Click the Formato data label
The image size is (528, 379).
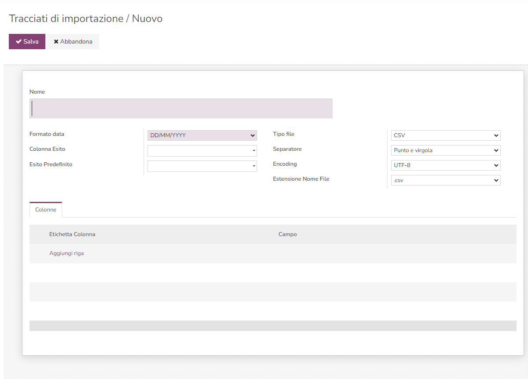tap(47, 134)
